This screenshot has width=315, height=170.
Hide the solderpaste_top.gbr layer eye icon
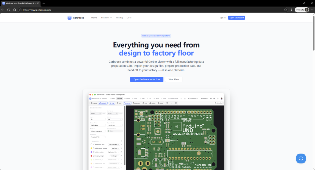[122, 148]
